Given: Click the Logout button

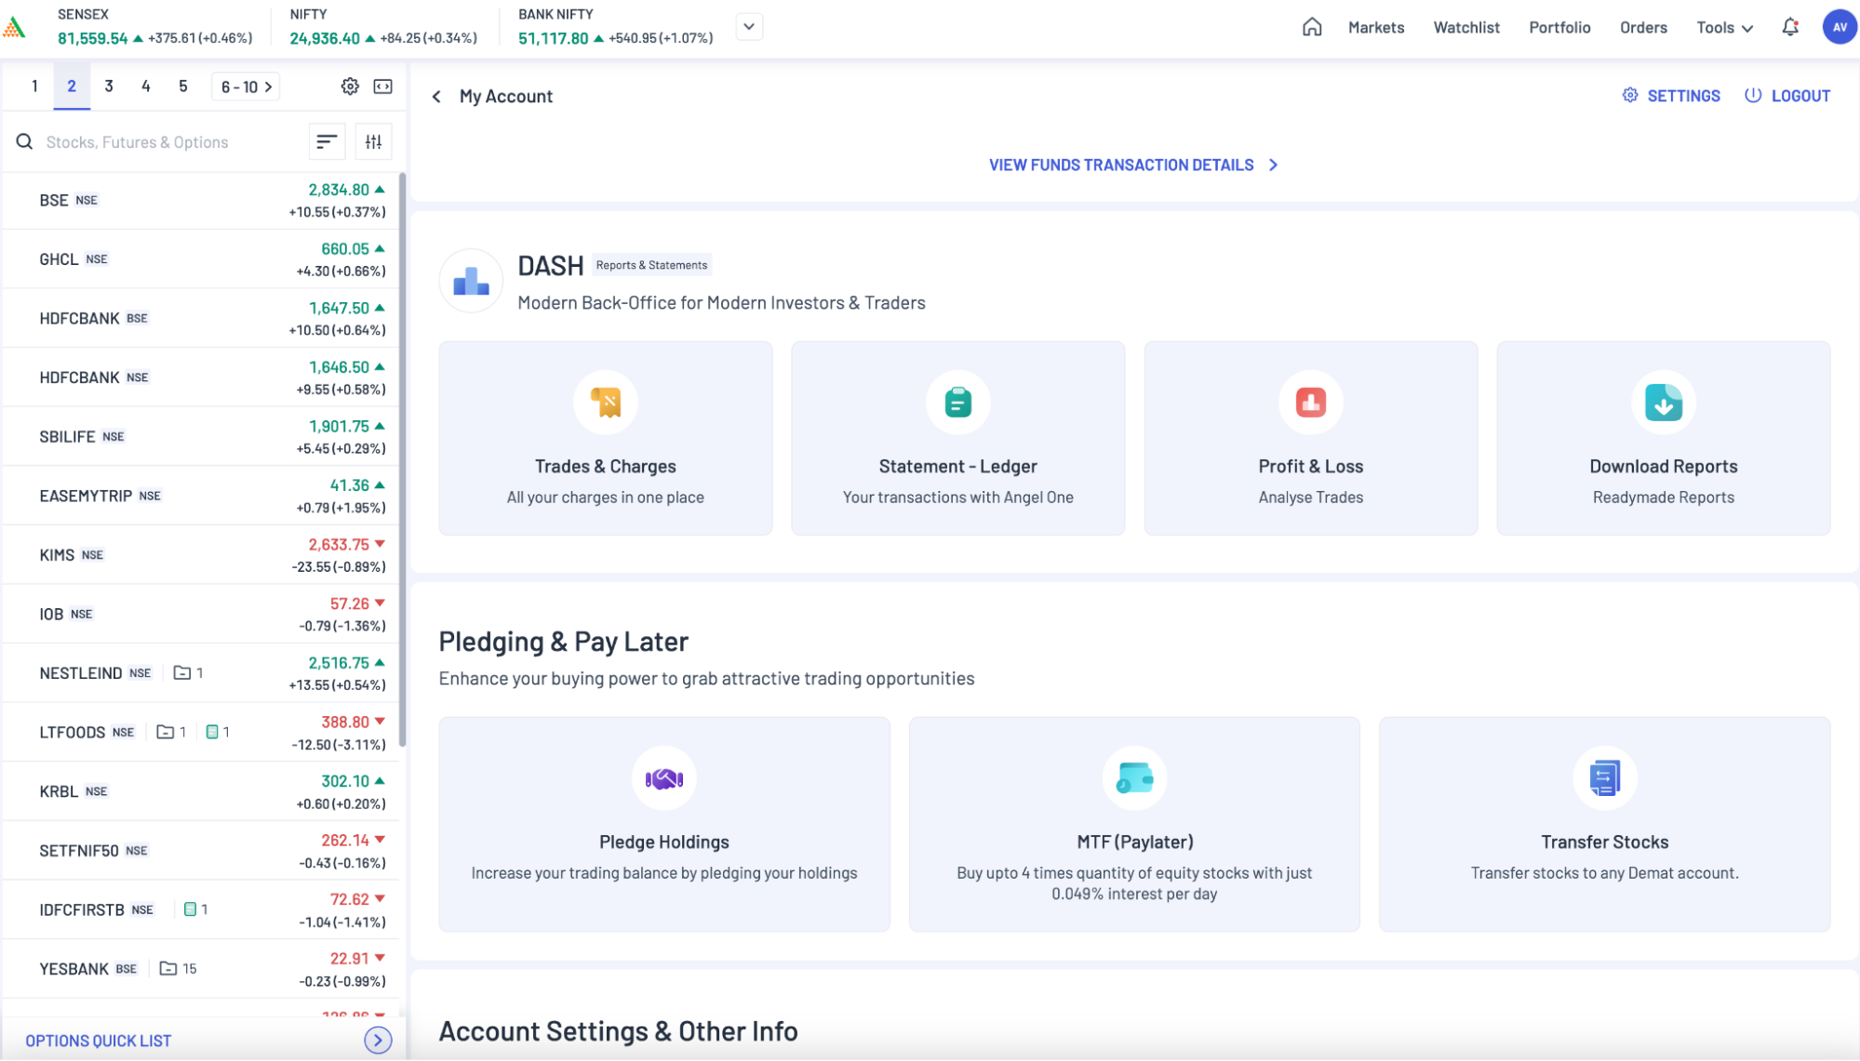Looking at the screenshot, I should 1787,96.
